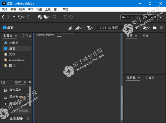The height and width of the screenshot is (123, 166).
Task: Switch to the 预览 tab
Action: (130, 36)
